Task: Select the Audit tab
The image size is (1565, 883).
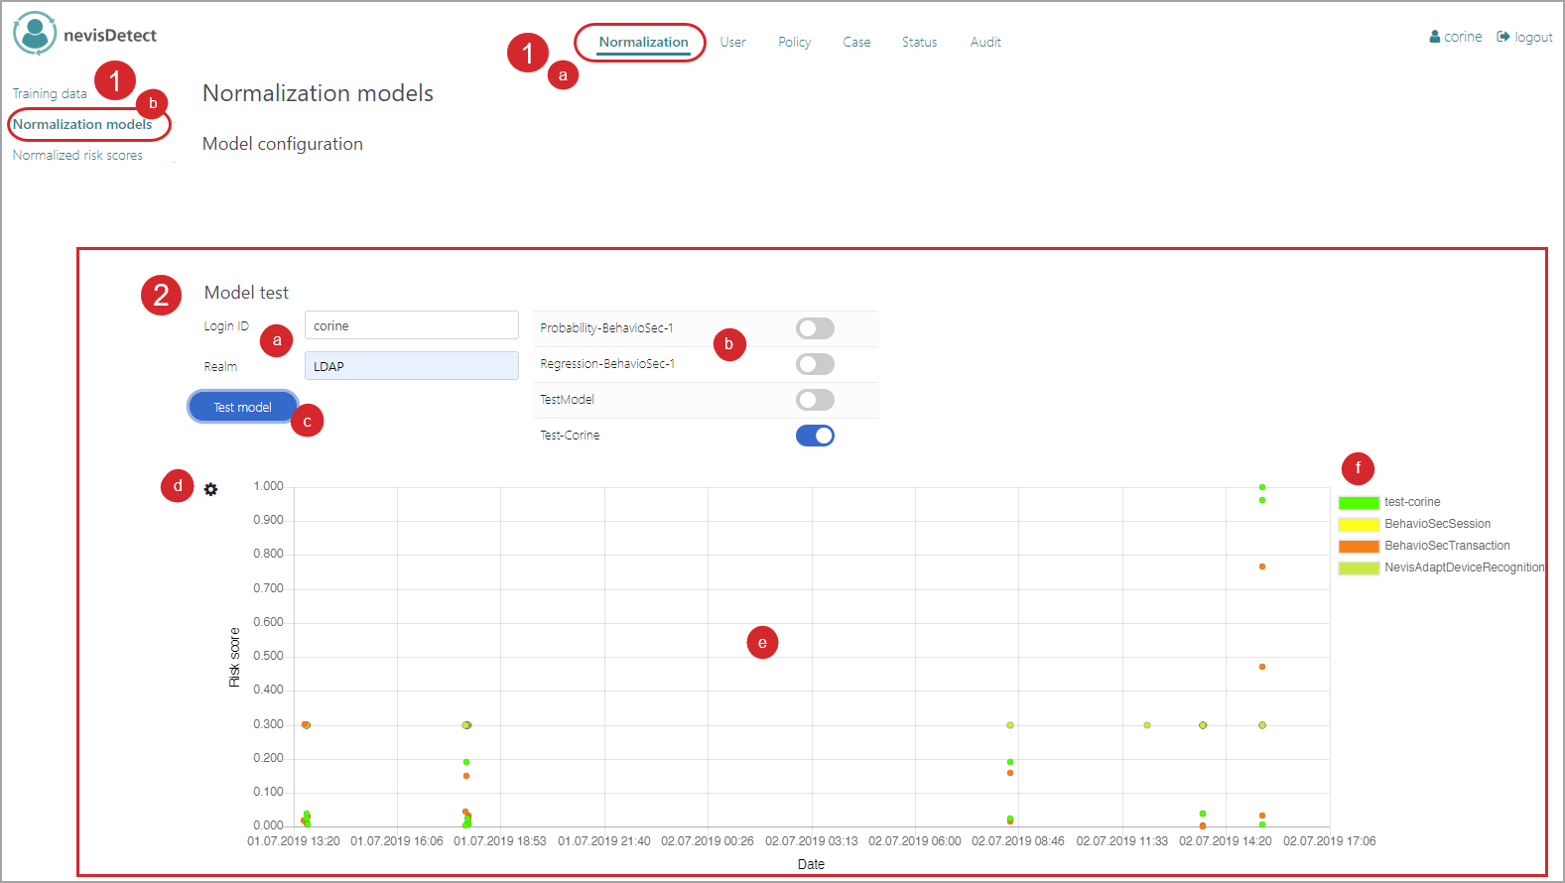Action: click(x=985, y=42)
